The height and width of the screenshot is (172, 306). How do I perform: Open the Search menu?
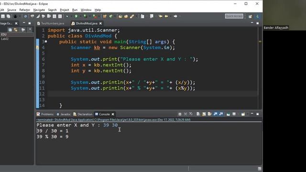point(52,10)
